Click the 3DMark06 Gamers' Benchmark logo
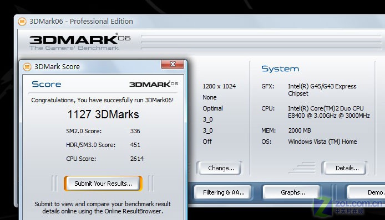 pos(79,41)
